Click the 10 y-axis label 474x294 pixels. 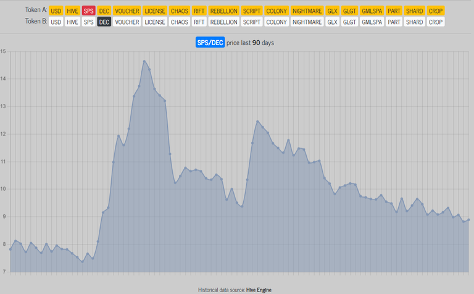[3, 189]
